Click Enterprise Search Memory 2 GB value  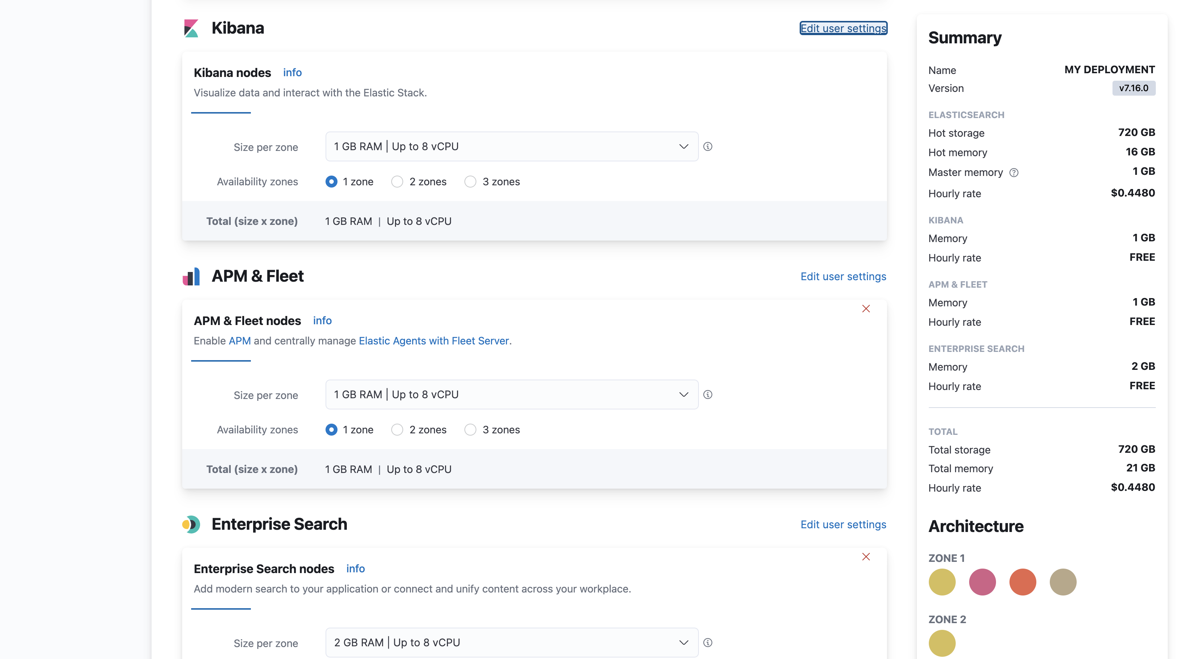pyautogui.click(x=1143, y=366)
